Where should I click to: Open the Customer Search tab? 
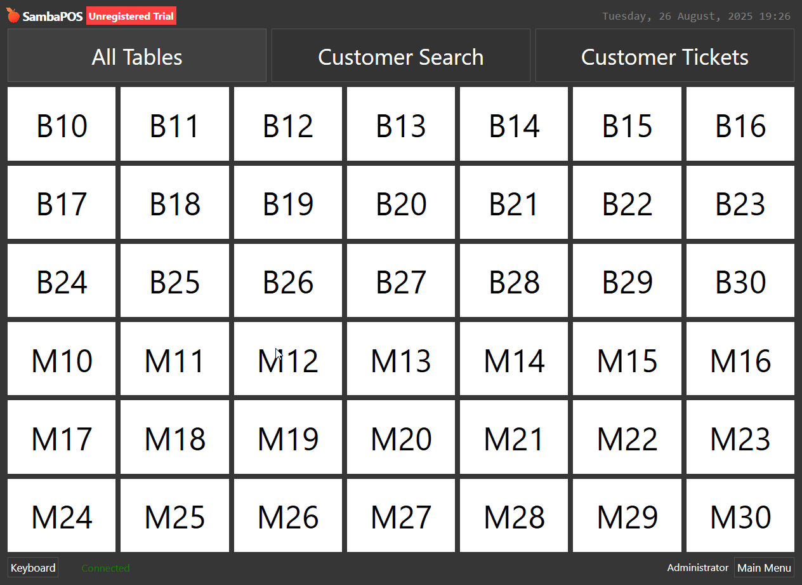[400, 56]
